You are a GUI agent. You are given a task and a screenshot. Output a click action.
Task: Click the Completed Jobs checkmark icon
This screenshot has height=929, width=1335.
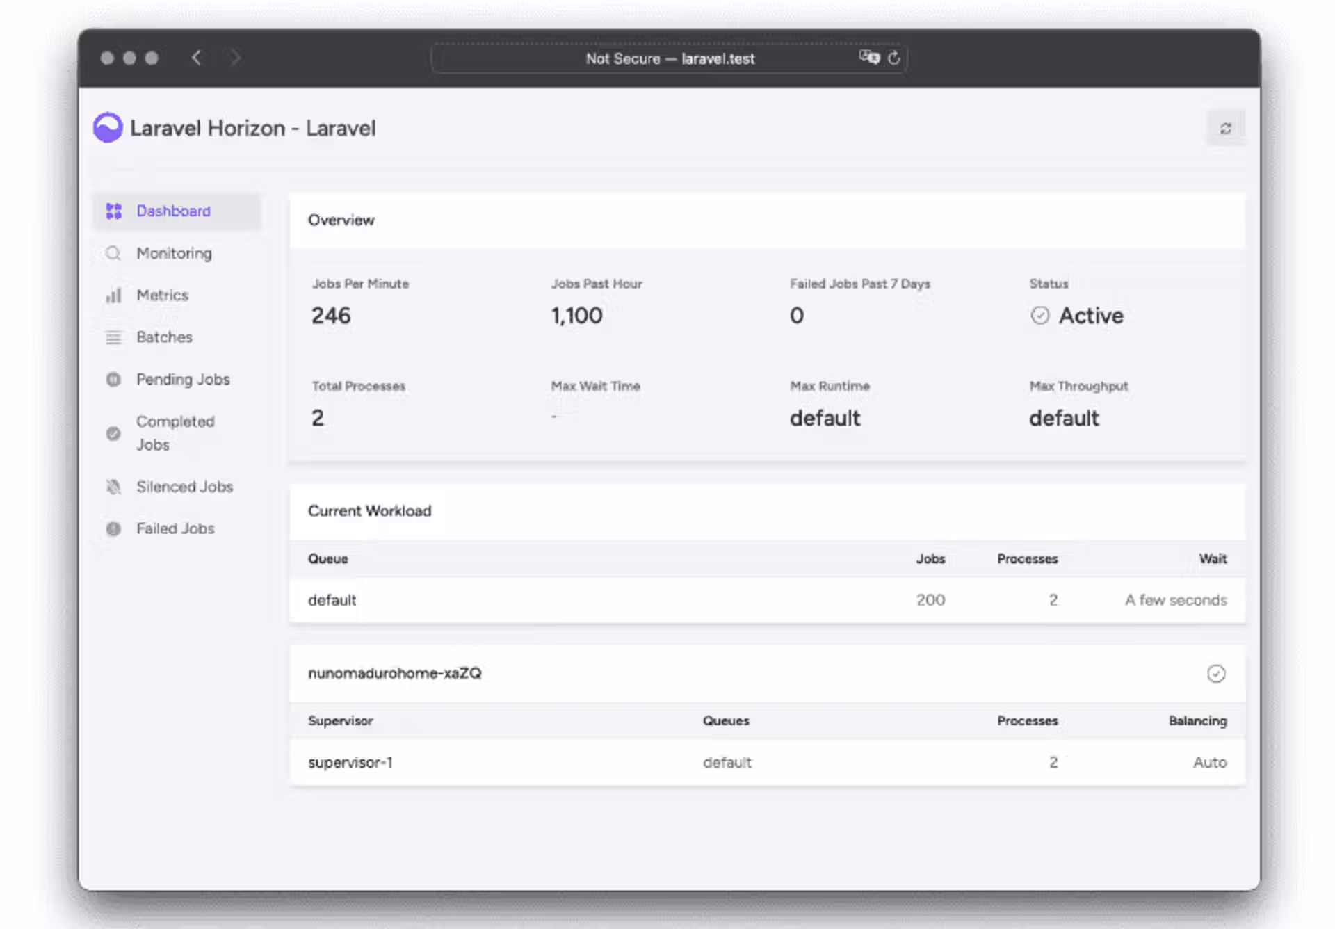coord(113,433)
